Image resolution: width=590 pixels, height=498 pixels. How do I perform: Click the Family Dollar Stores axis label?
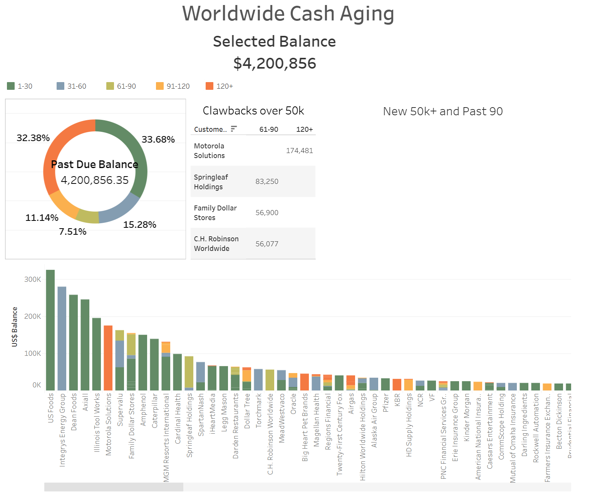click(131, 426)
